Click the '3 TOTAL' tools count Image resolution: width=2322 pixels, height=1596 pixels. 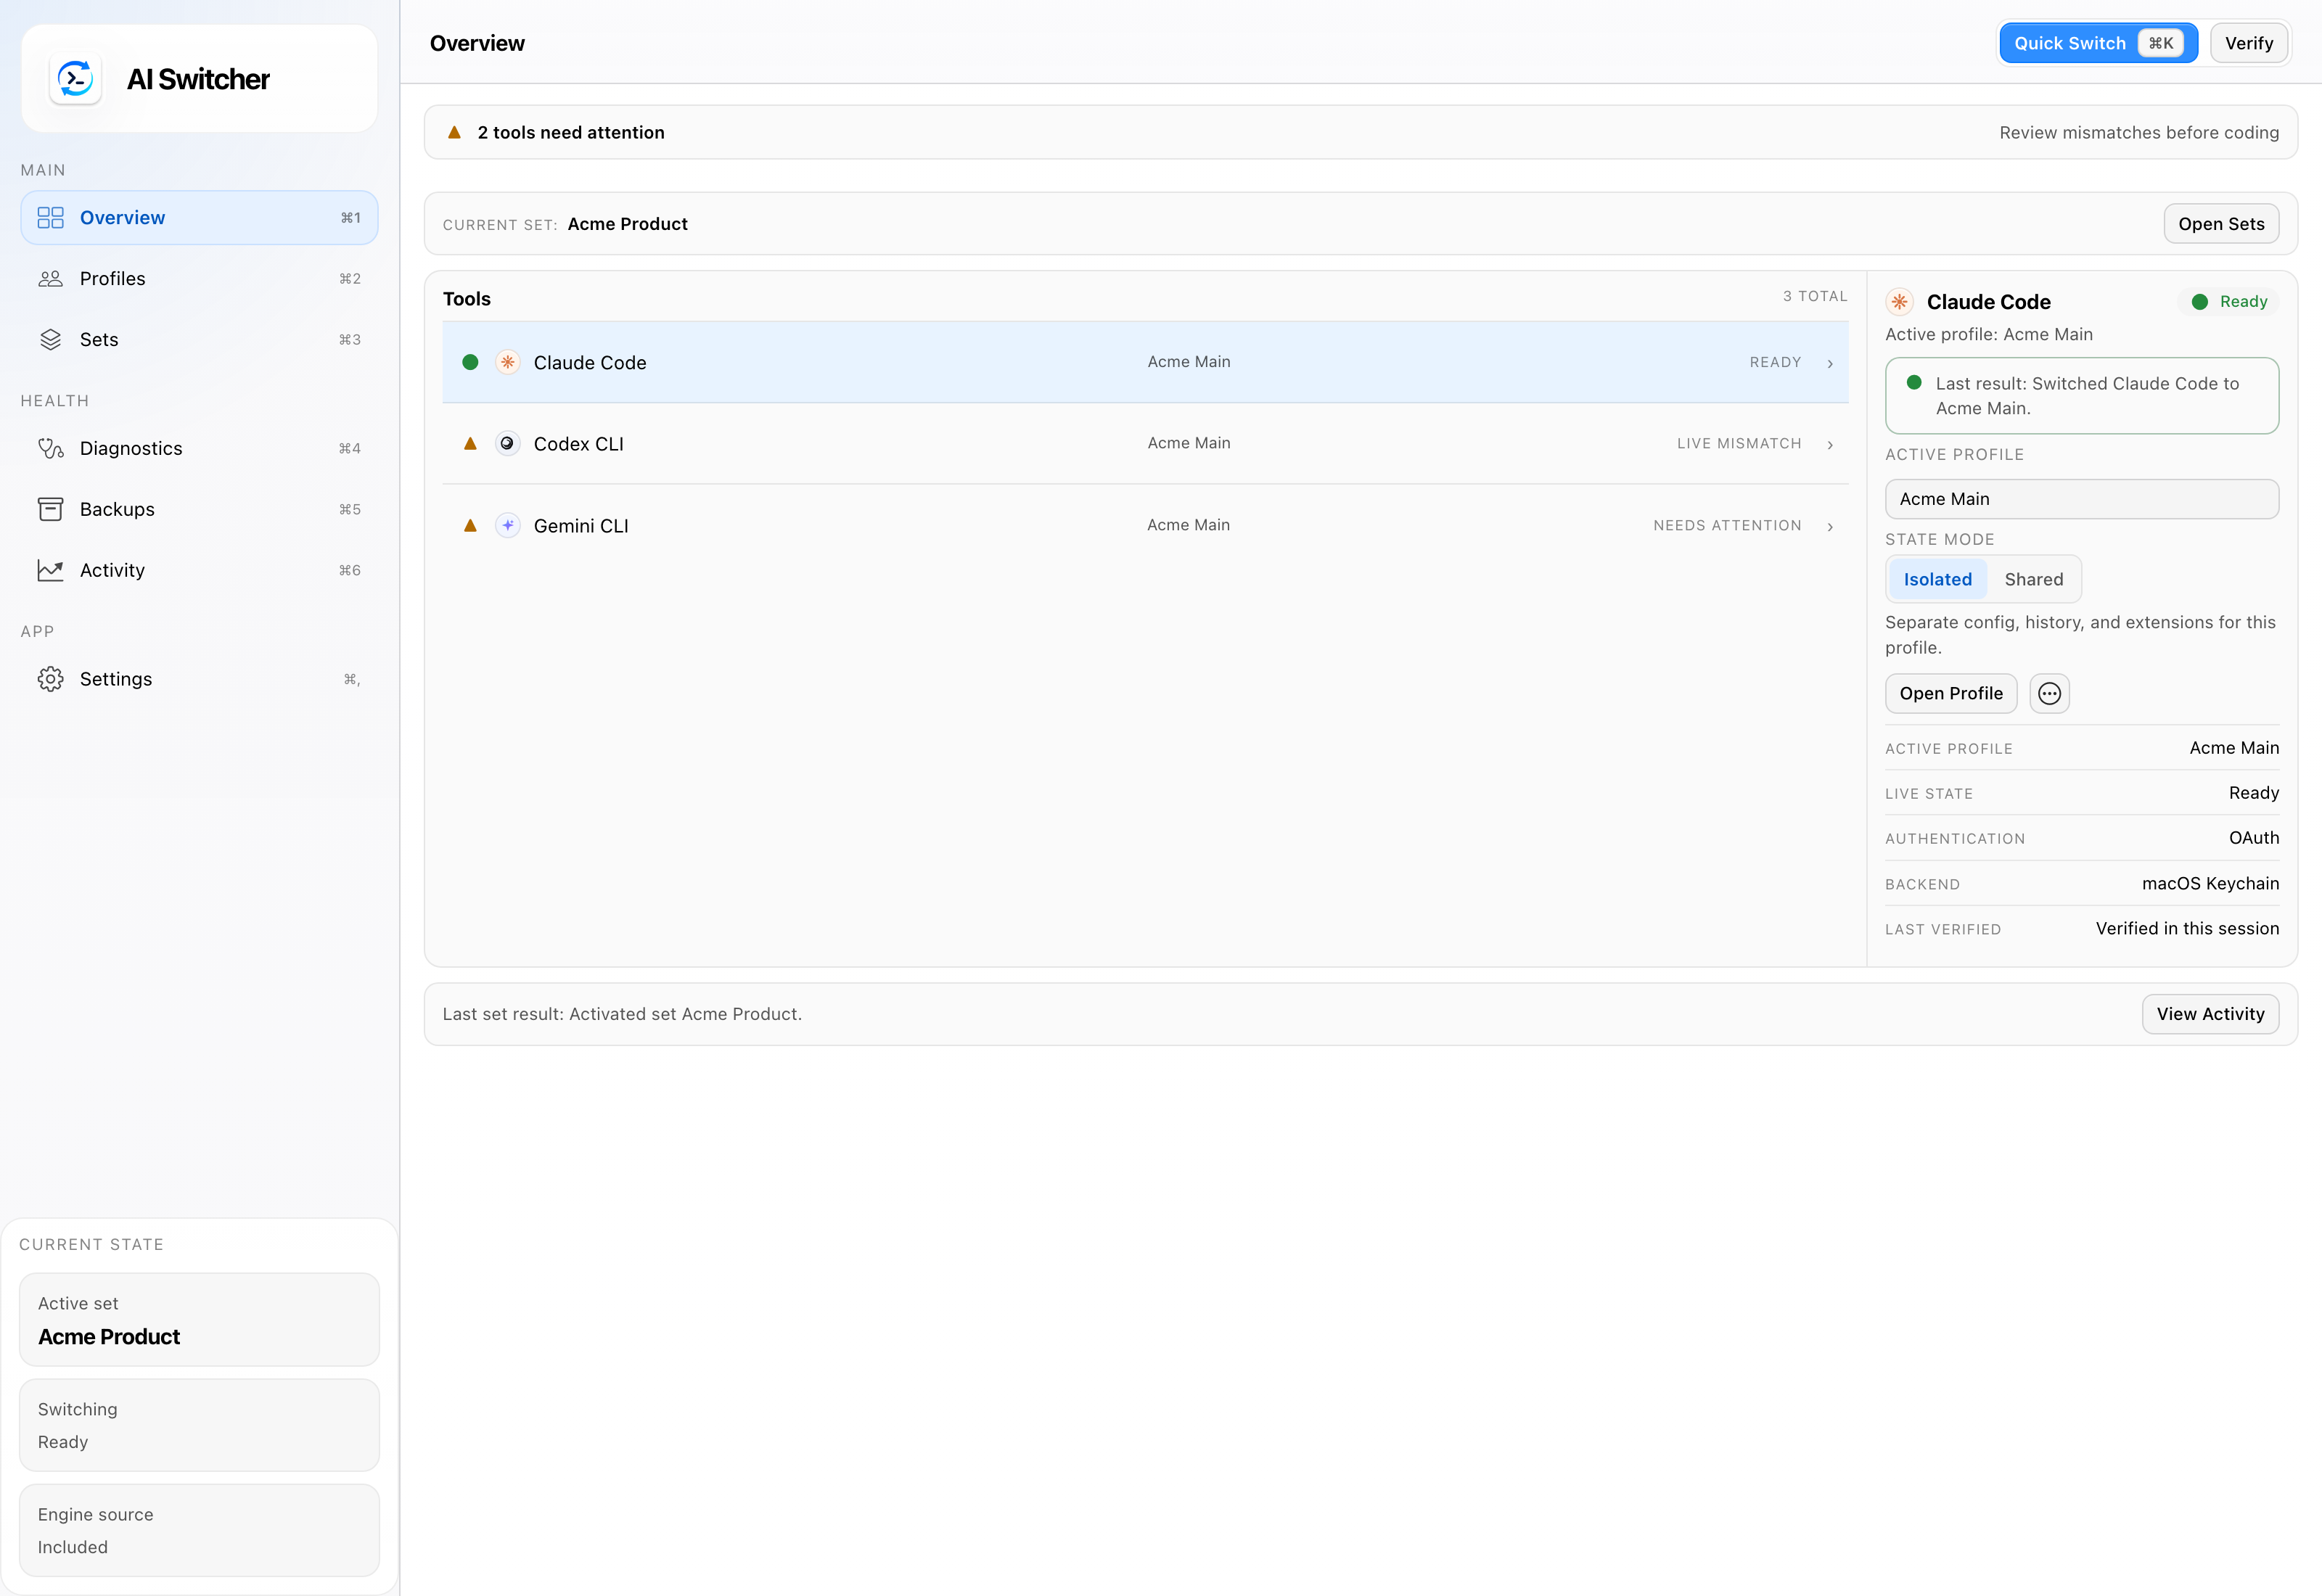(x=1815, y=296)
